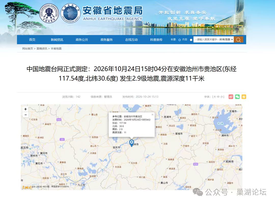Click the 九江市 label on the map
This screenshot has width=275, height=203.
tap(81, 185)
